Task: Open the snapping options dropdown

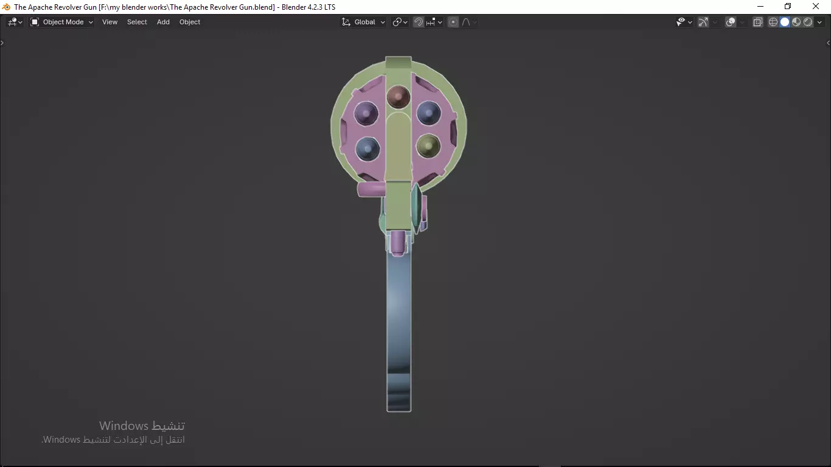Action: click(x=434, y=22)
